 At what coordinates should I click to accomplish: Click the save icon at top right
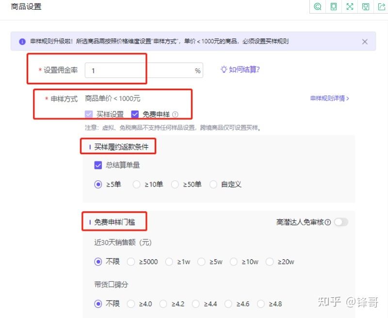(365, 7)
